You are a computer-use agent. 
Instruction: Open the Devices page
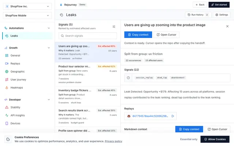pyautogui.click(x=15, y=123)
